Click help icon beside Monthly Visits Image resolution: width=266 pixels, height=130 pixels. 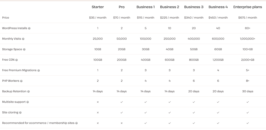(23, 39)
